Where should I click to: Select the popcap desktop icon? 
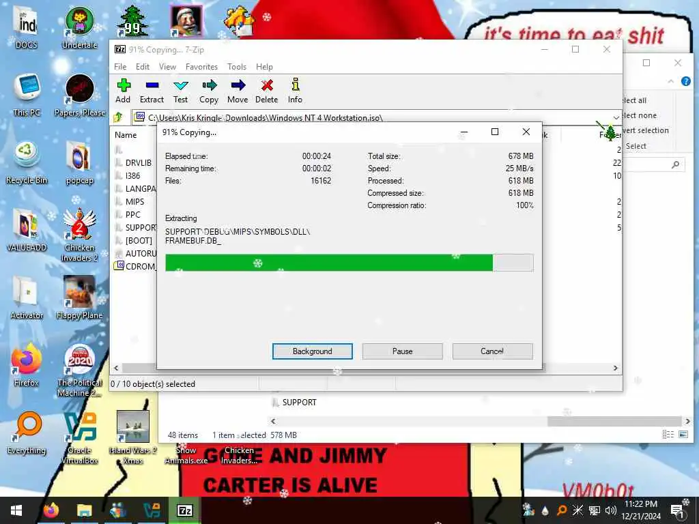pos(79,162)
